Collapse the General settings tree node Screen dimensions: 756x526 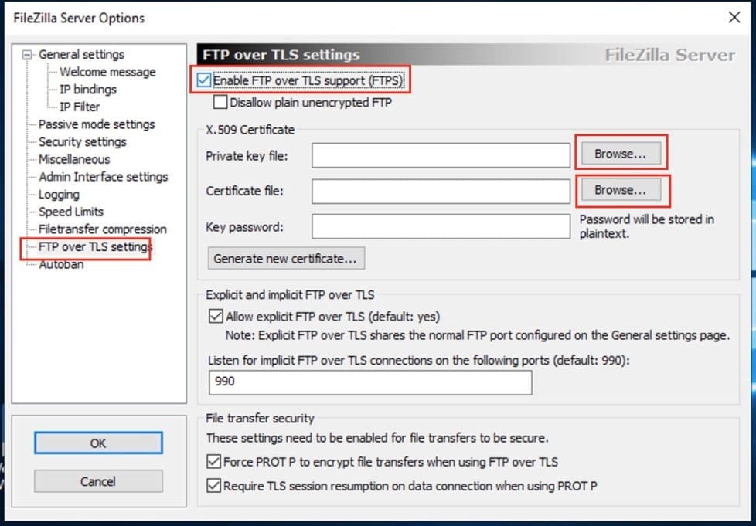click(x=29, y=55)
